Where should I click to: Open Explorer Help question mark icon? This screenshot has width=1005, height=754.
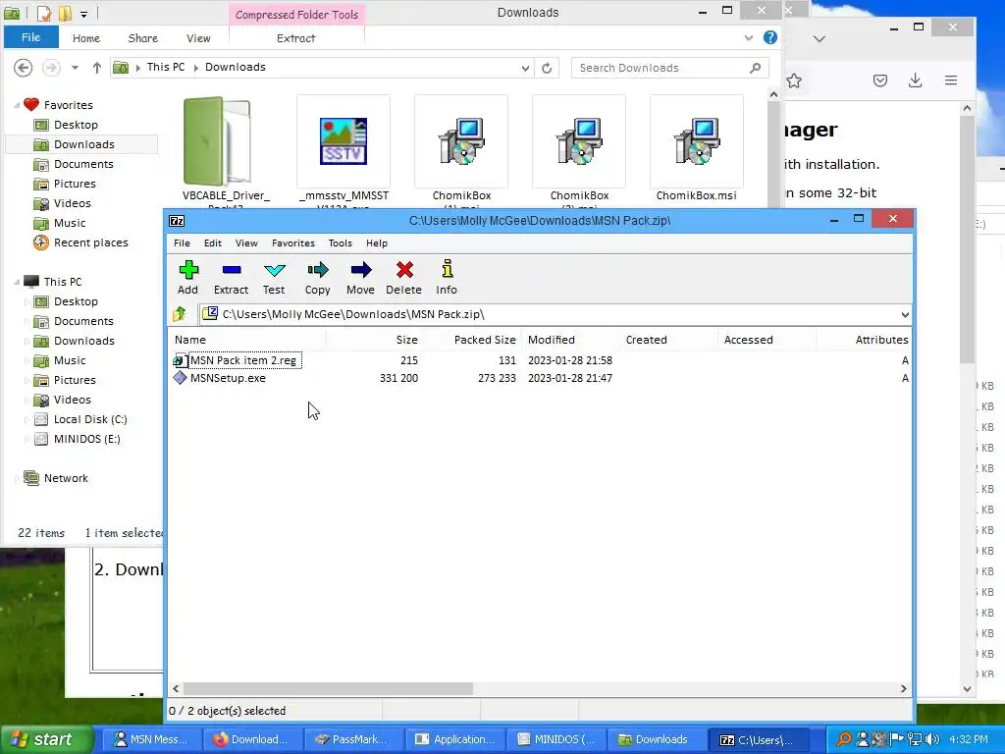tap(770, 38)
